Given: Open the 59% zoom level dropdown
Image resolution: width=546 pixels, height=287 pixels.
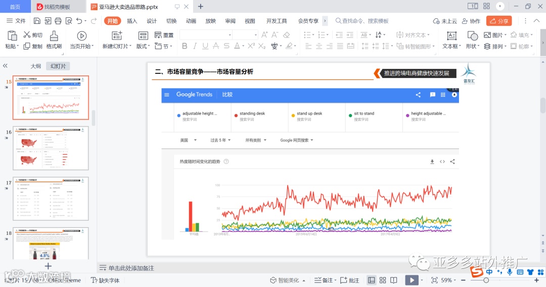Looking at the screenshot, I should coord(448,280).
